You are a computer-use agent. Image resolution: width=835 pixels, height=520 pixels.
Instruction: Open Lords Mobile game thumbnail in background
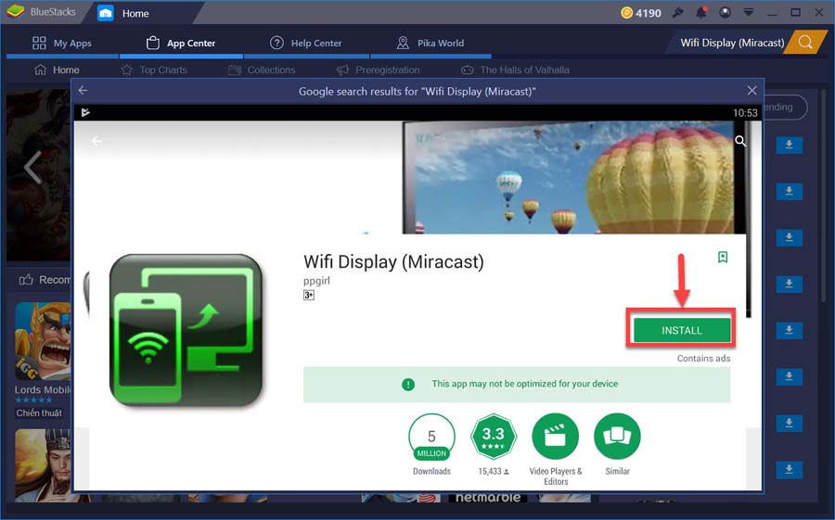(43, 341)
